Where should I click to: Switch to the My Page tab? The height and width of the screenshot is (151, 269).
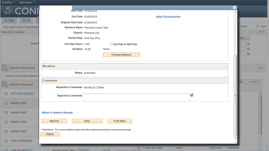pos(9,21)
